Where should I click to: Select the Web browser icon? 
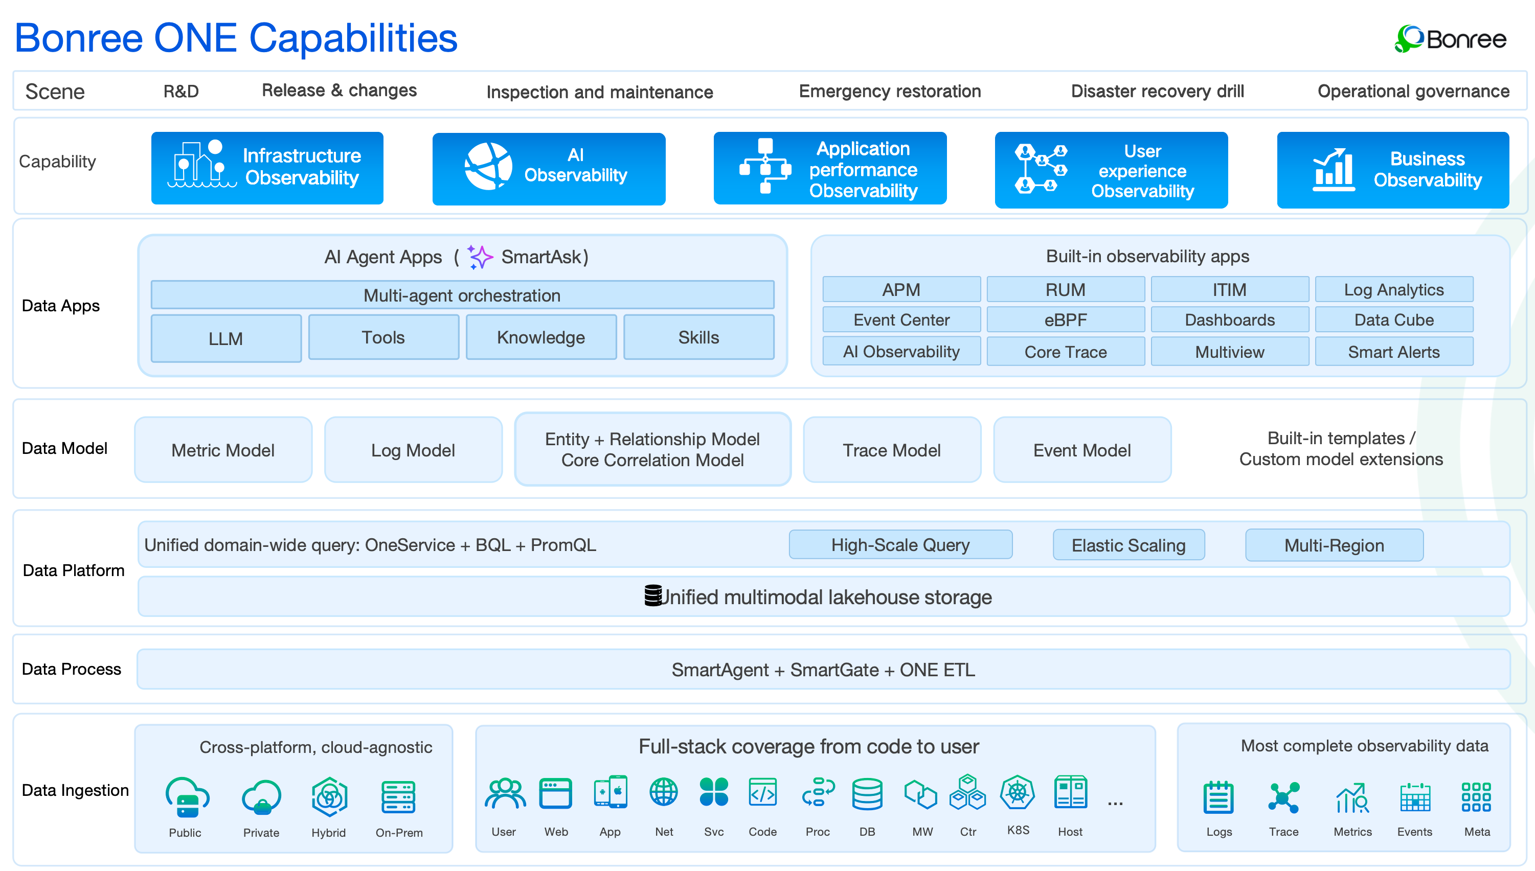click(x=555, y=793)
